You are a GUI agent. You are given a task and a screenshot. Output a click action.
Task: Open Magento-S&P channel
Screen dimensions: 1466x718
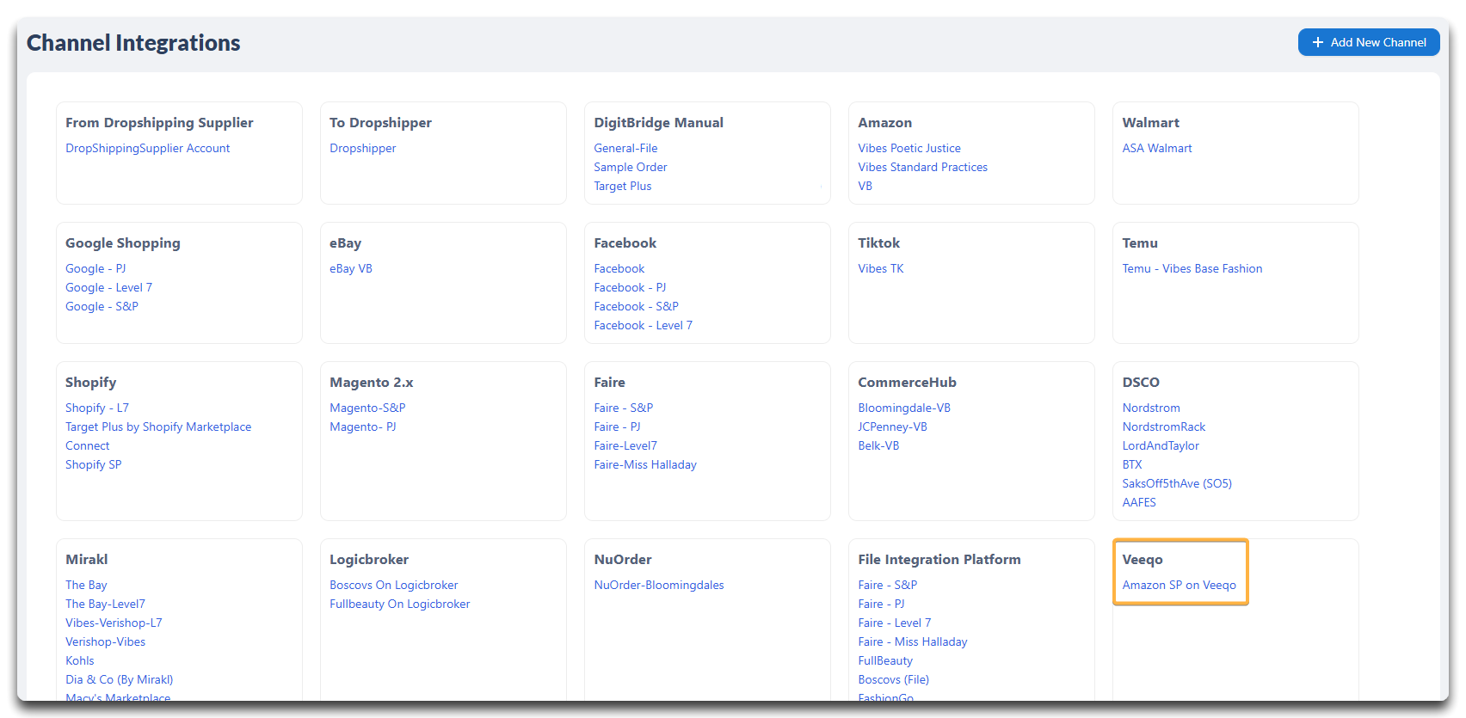pyautogui.click(x=367, y=408)
